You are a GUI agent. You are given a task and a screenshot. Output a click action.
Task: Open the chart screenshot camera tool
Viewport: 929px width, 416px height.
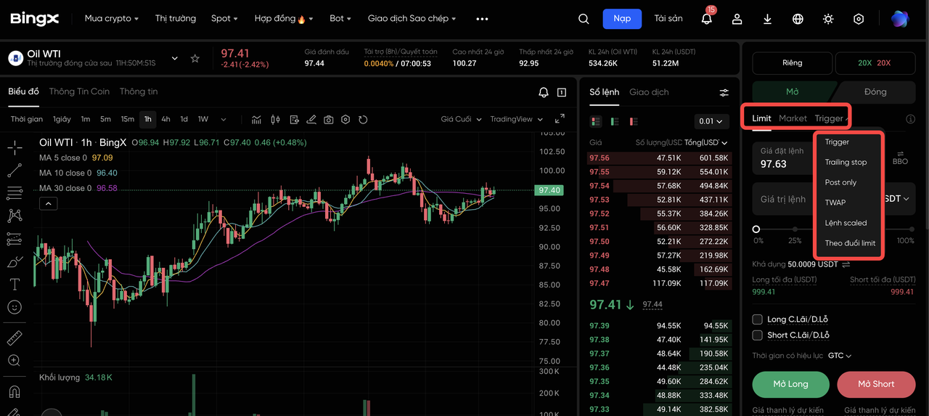[x=329, y=119]
